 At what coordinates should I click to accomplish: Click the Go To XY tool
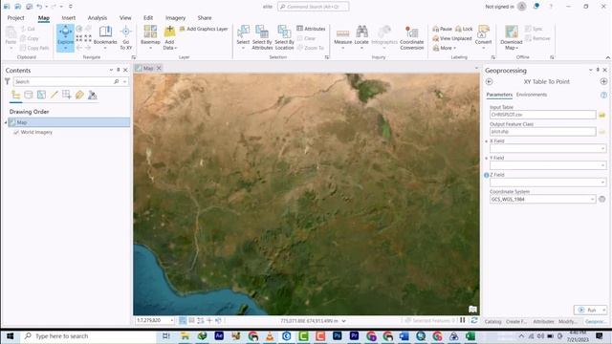click(125, 38)
